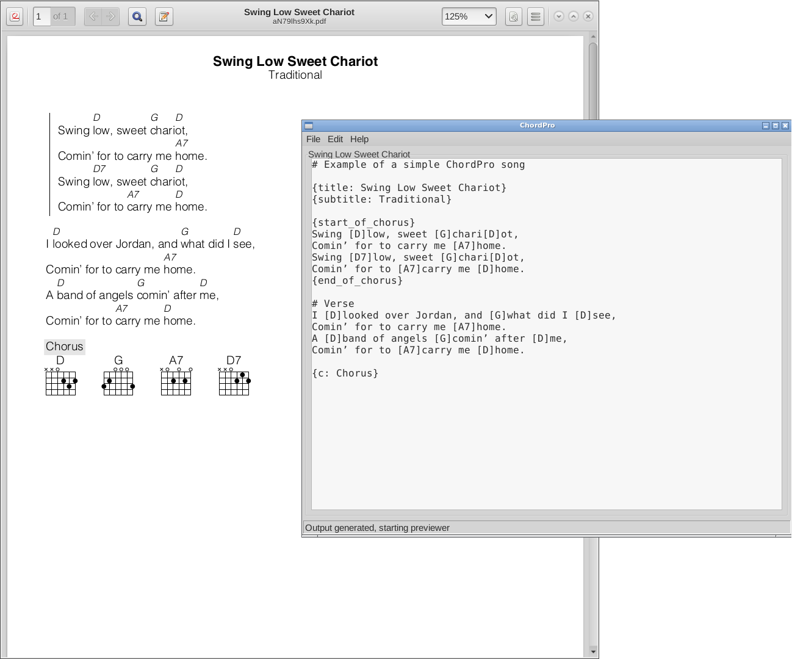Screen dimensions: 792x659
Task: Click the "{start_of_chorus}" directive in the editor
Action: [x=363, y=223]
